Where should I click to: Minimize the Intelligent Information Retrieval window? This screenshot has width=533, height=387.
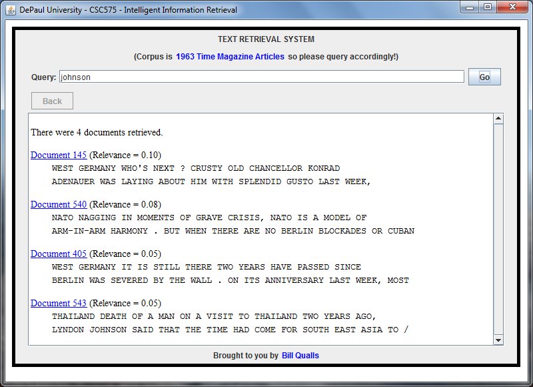pyautogui.click(x=471, y=8)
